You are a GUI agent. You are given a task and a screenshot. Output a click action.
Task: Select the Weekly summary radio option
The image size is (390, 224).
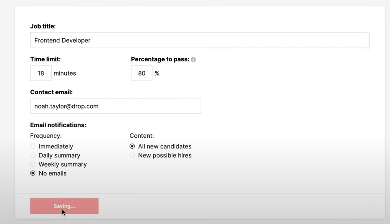pos(33,164)
